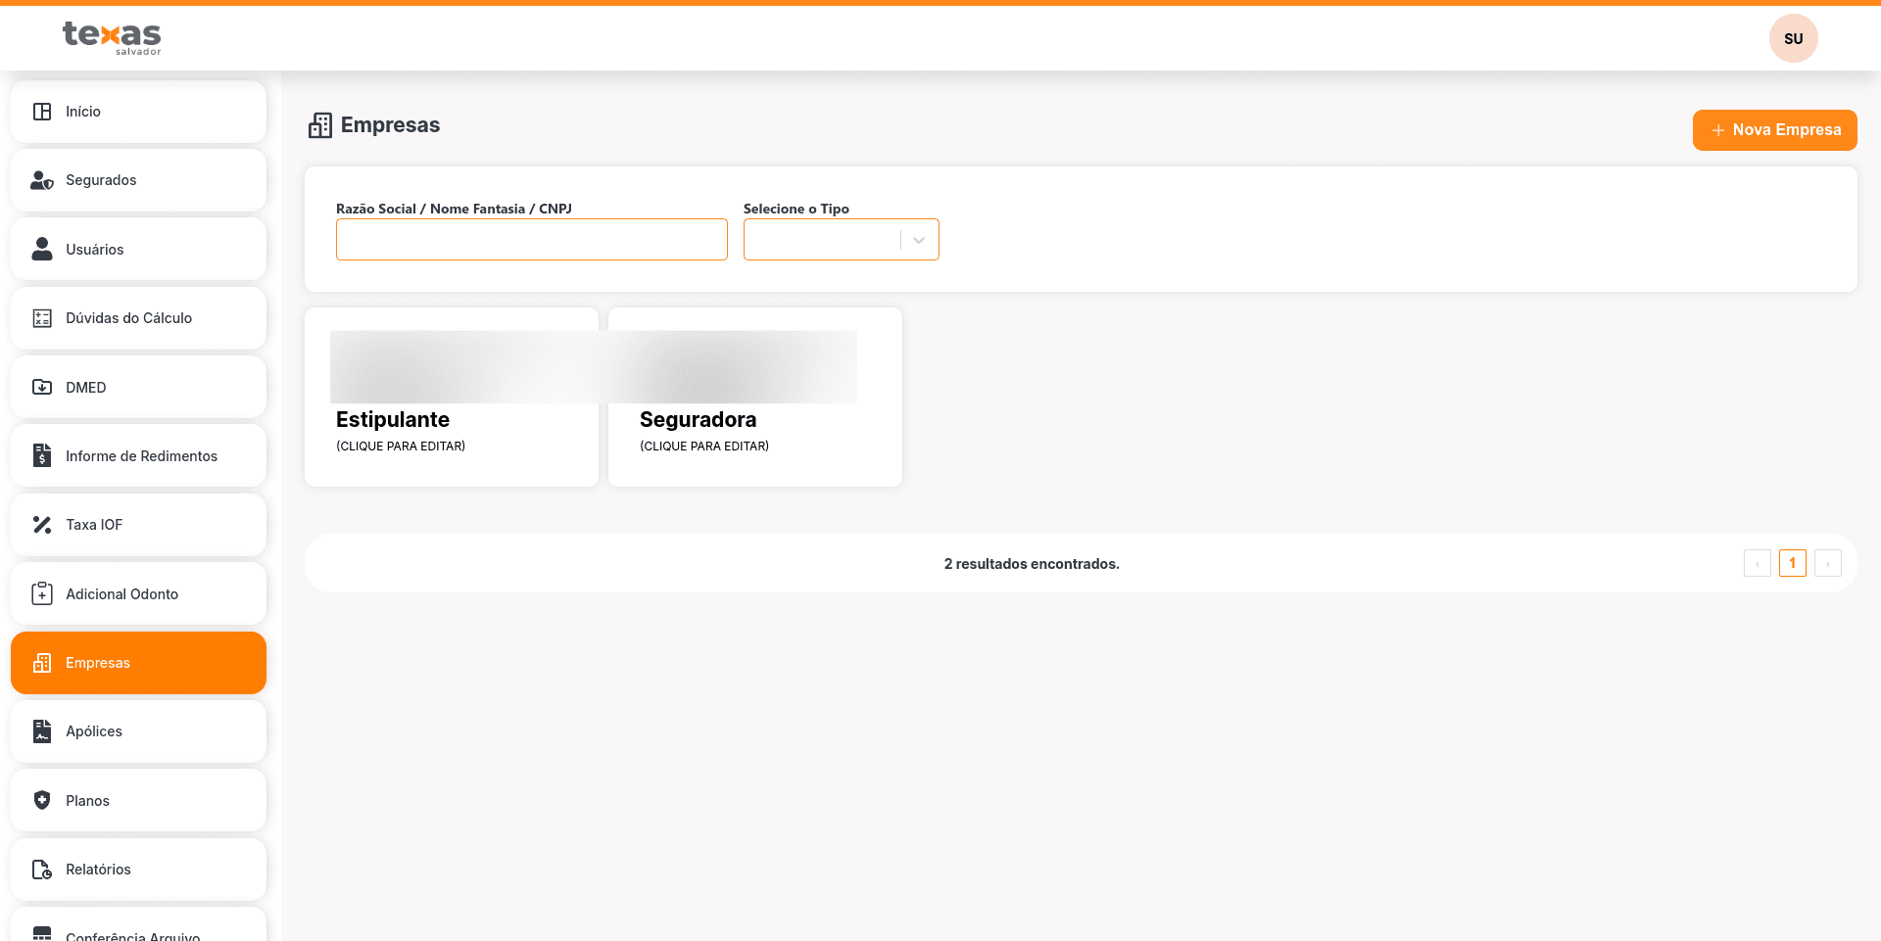Click the Nova Empresa button

(1774, 130)
